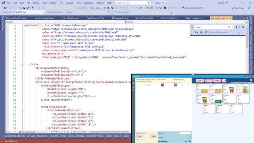Click the horizontal scrollbar of the code editor

tap(110, 132)
